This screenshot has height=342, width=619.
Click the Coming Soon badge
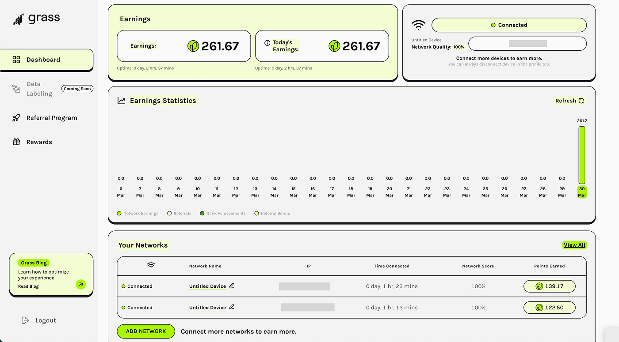[x=77, y=89]
